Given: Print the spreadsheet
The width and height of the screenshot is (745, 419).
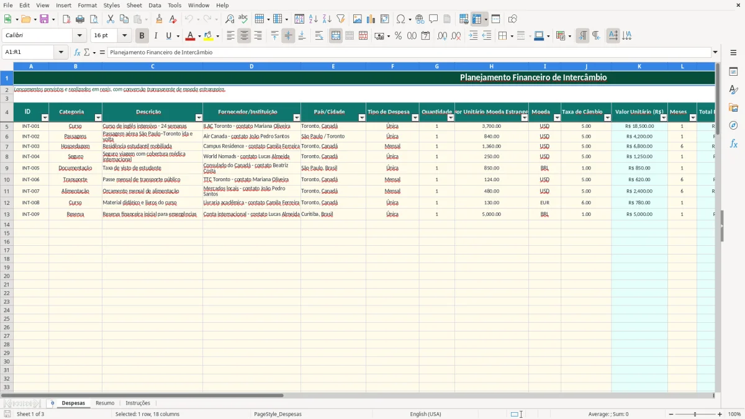Looking at the screenshot, I should (80, 19).
